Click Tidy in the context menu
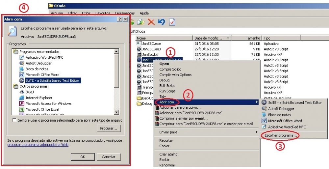This screenshot has height=169, width=329. click(163, 97)
